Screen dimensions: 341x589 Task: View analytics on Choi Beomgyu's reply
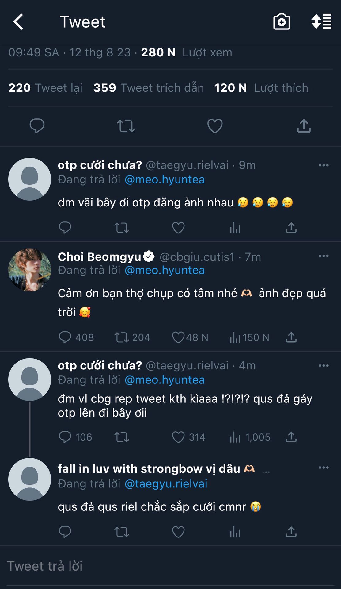click(x=235, y=337)
